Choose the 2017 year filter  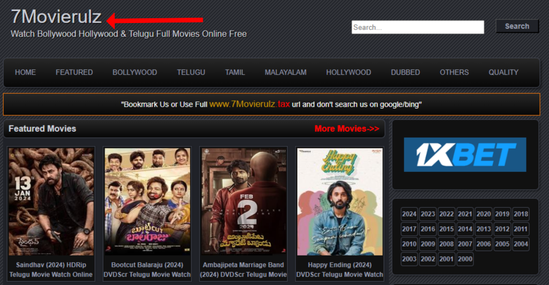click(x=409, y=229)
